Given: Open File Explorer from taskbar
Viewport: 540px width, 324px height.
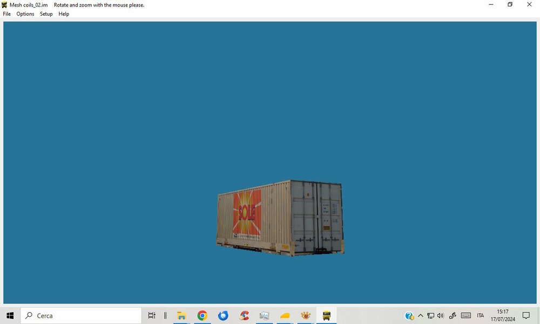Looking at the screenshot, I should [x=181, y=315].
